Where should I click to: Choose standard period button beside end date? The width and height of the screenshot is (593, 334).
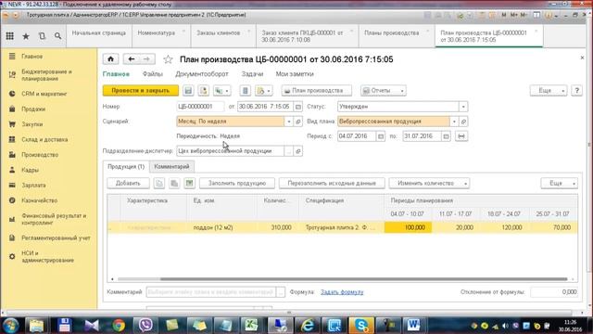click(461, 136)
